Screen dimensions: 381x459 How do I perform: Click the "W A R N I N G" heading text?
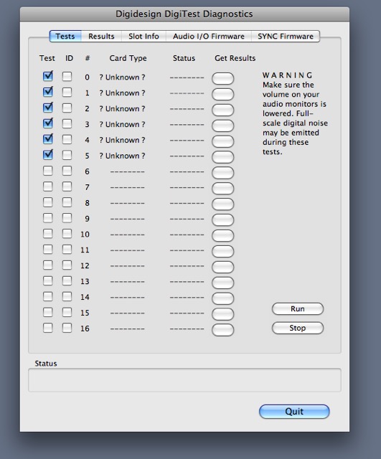point(287,75)
